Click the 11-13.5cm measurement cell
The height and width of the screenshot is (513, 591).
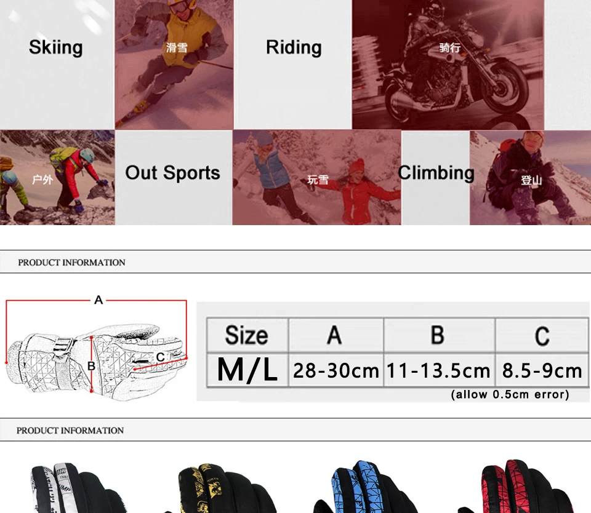439,370
